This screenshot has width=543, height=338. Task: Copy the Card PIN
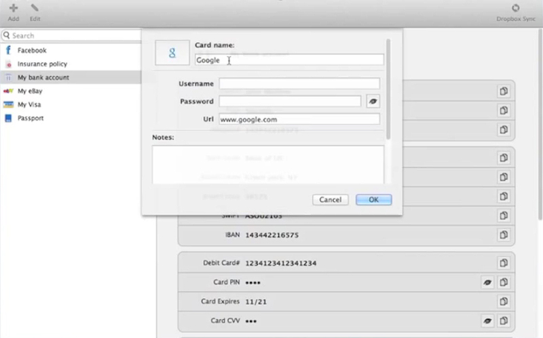click(x=504, y=282)
